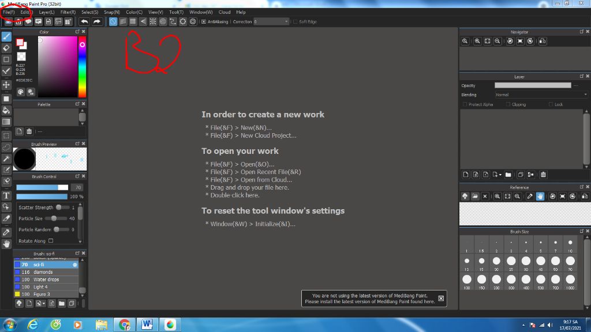This screenshot has width=591, height=332.
Task: Delete palette color with trash icon
Action: (29, 131)
